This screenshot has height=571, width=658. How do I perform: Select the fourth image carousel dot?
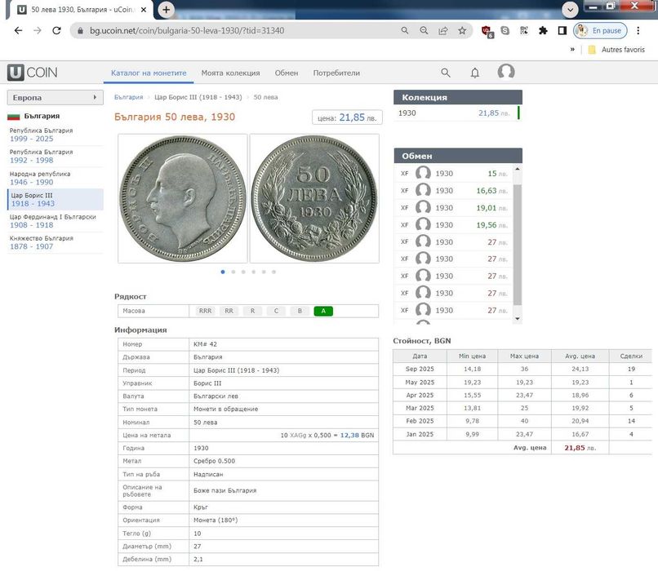pyautogui.click(x=253, y=272)
